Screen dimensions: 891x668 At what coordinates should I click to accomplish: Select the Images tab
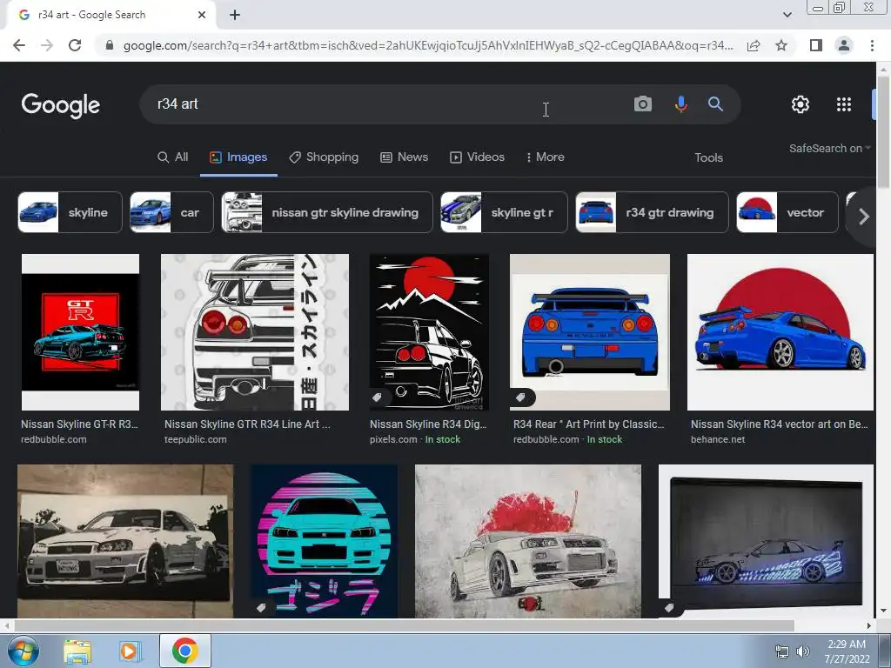(238, 157)
